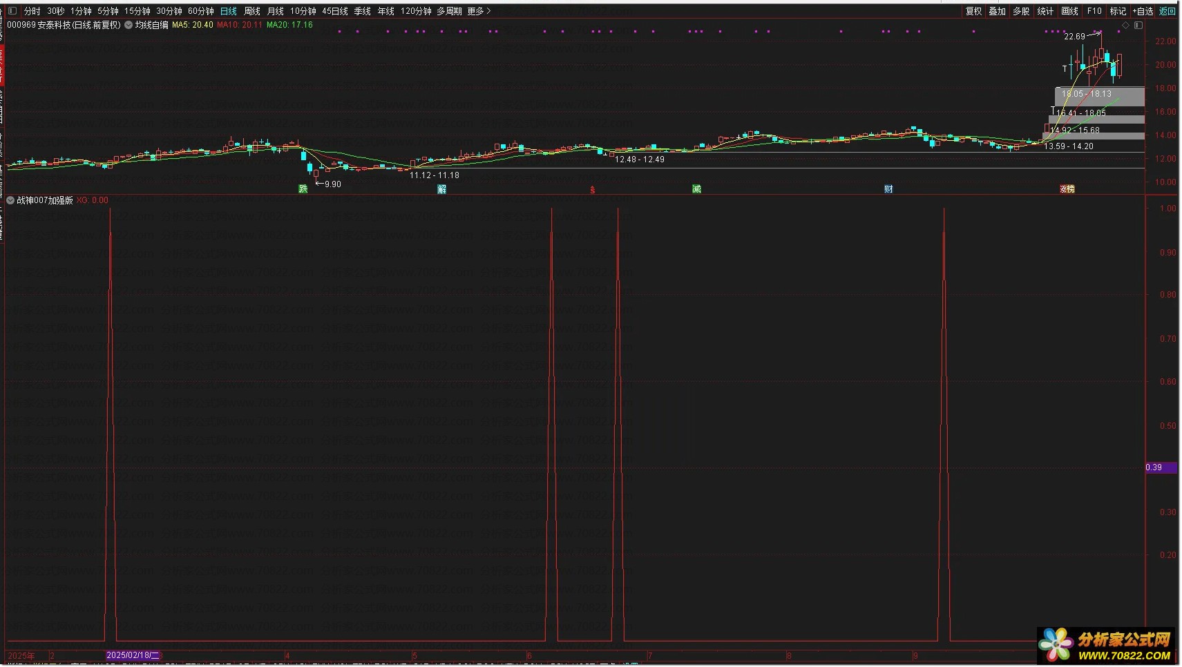The height and width of the screenshot is (667, 1182).
Task: Toggle the 叠加 overlay mode
Action: click(x=997, y=11)
